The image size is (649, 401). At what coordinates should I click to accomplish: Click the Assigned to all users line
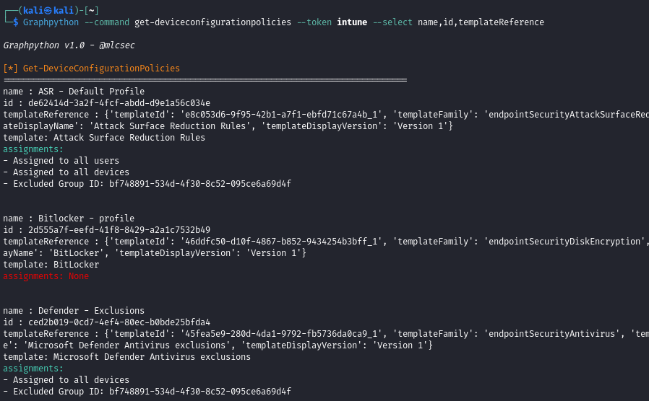pyautogui.click(x=61, y=161)
